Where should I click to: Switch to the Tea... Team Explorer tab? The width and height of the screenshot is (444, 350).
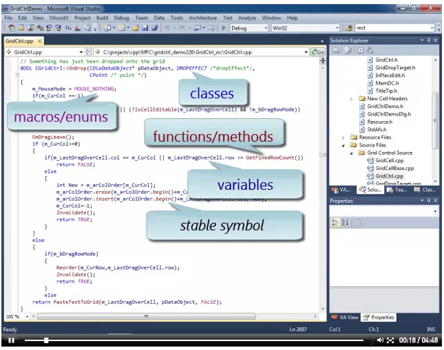tap(397, 190)
